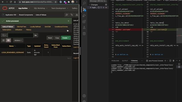Viewport: 182px width, 102px height.
Task: Collapse the Changes section in Source Control
Action: (90, 5)
